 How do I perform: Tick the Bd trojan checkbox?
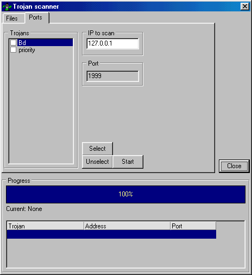[x=14, y=43]
